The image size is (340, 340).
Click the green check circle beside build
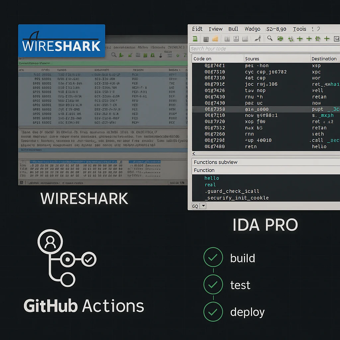[x=213, y=257]
